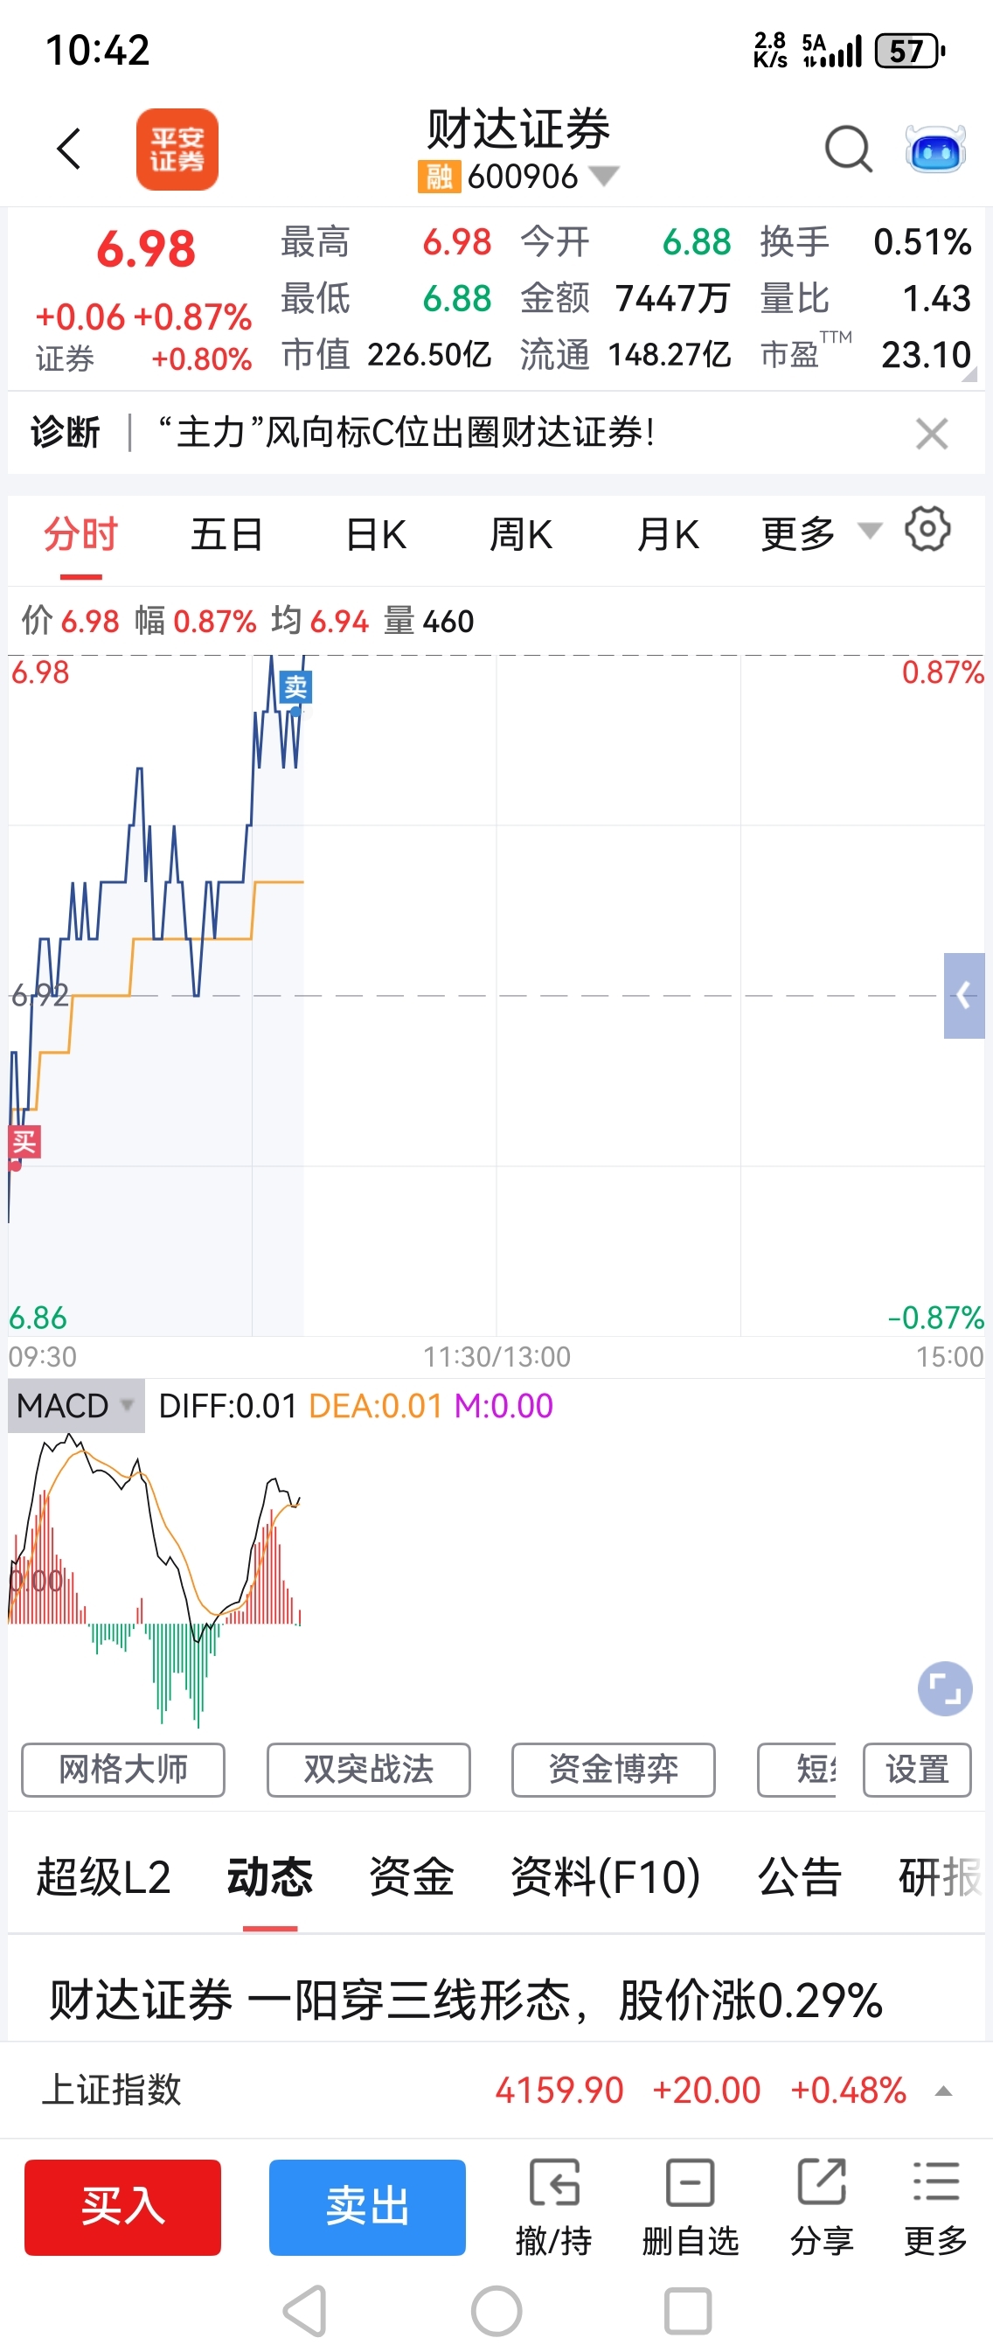Tap the 卖 sell marker on chart
Image resolution: width=993 pixels, height=2352 pixels.
tap(295, 686)
